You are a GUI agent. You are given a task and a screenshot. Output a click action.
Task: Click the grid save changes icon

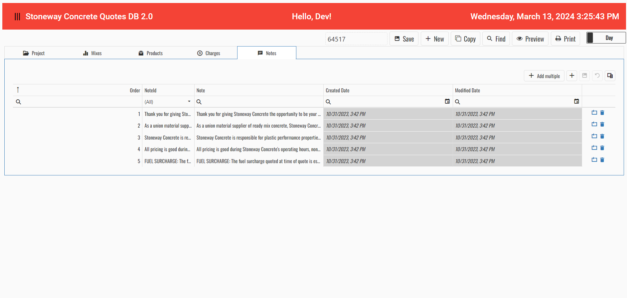pyautogui.click(x=584, y=76)
